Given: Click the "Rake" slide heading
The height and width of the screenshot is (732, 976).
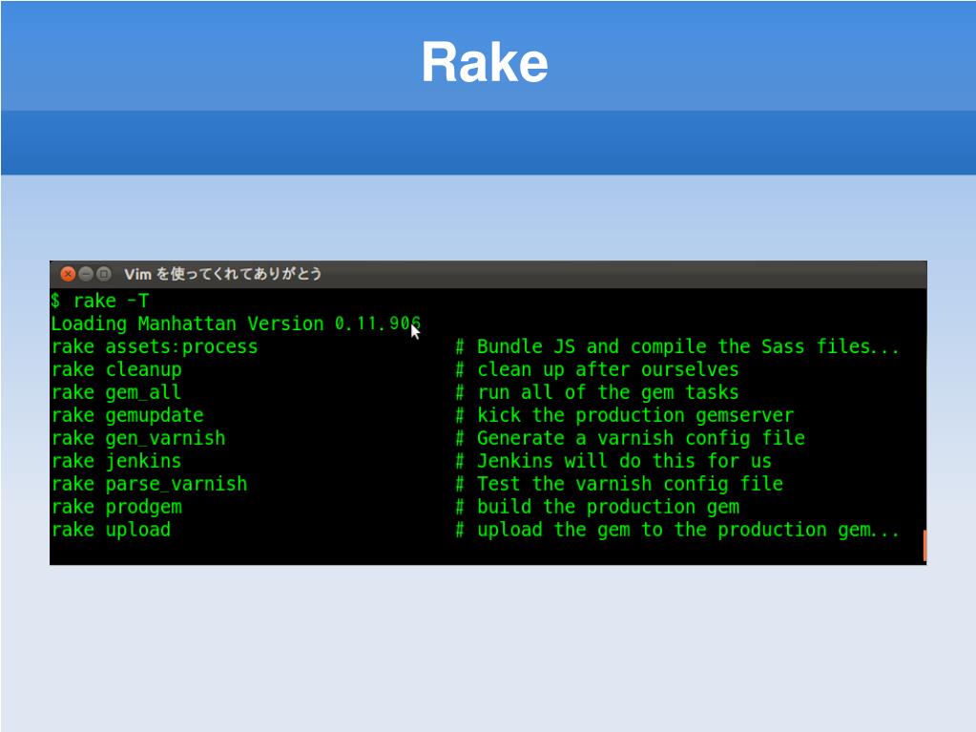Looking at the screenshot, I should pos(485,62).
